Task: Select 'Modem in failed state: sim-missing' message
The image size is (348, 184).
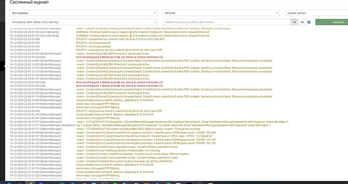Action: [118, 151]
